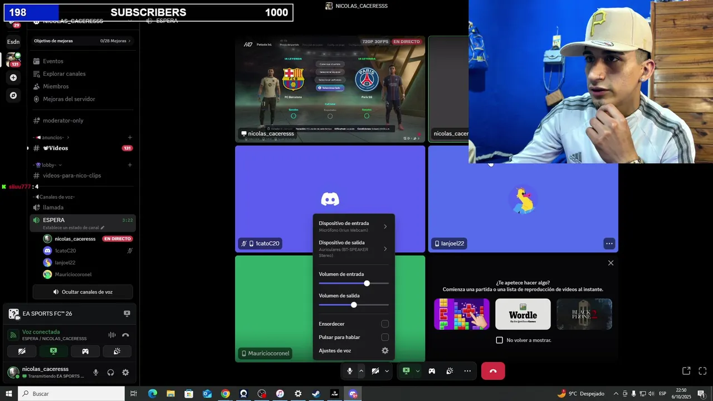Open Steam from Windows taskbar
The width and height of the screenshot is (713, 401).
tap(316, 394)
